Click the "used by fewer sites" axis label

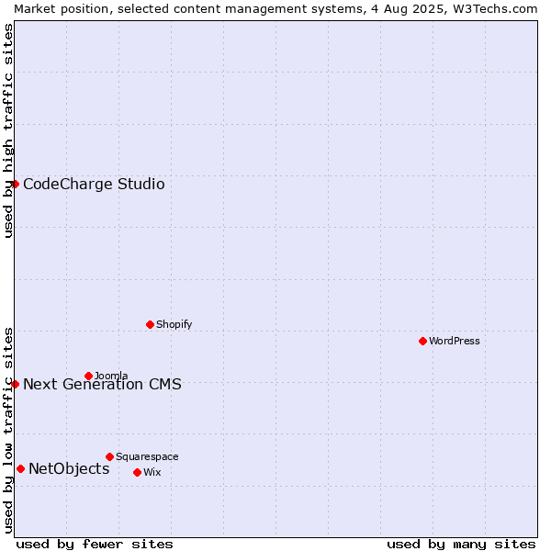coord(95,545)
